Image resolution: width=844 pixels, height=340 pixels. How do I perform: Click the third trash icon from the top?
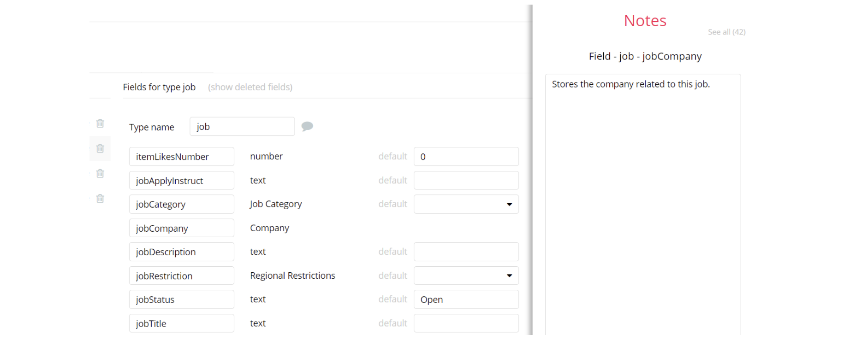(x=100, y=174)
